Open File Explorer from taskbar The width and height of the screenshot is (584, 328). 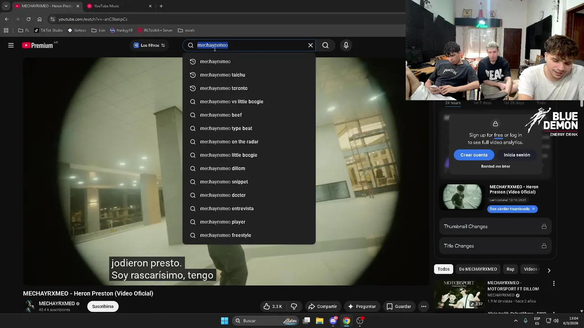click(319, 321)
